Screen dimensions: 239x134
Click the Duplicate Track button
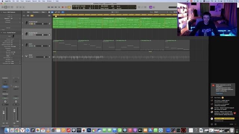pyautogui.click(x=28, y=16)
